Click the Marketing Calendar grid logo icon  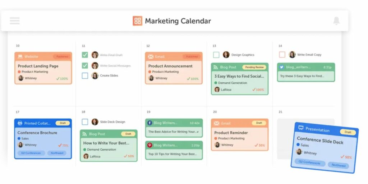pos(138,20)
